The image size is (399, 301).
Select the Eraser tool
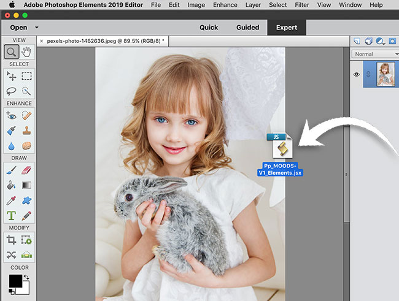(x=26, y=170)
